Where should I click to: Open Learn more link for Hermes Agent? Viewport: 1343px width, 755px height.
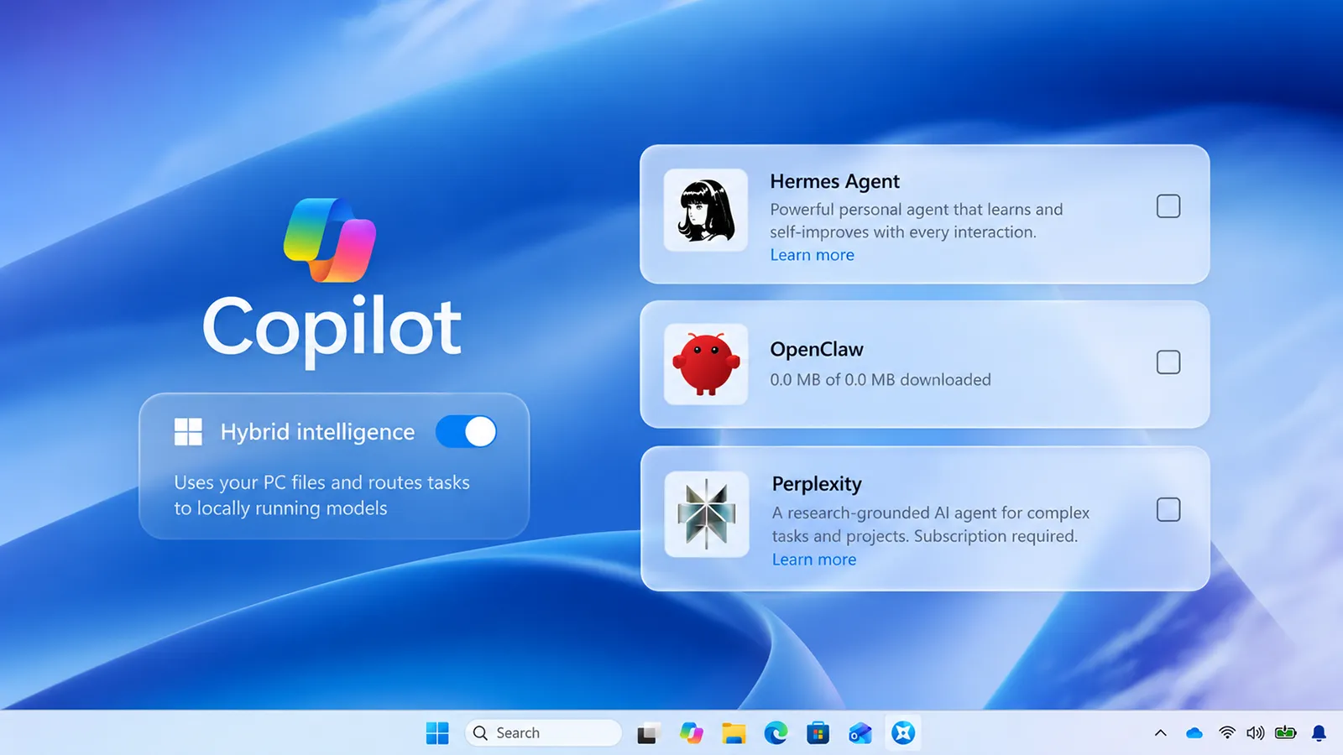coord(813,255)
